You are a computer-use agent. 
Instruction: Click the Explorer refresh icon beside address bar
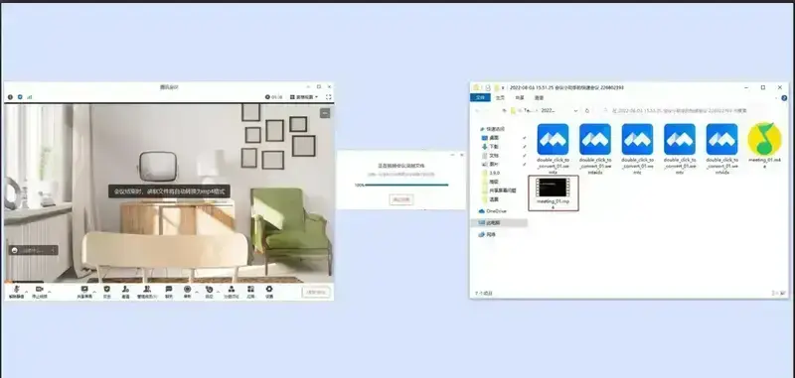(x=587, y=110)
